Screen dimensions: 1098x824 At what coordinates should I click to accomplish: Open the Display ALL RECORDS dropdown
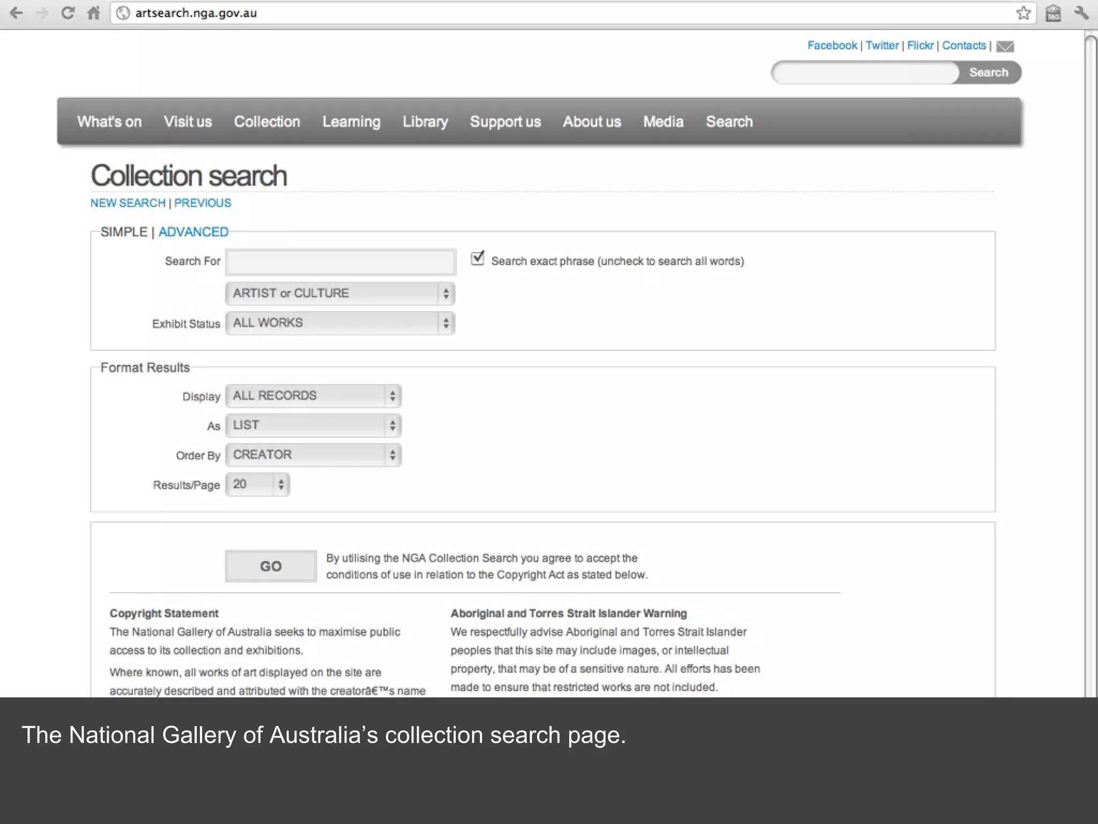[313, 396]
